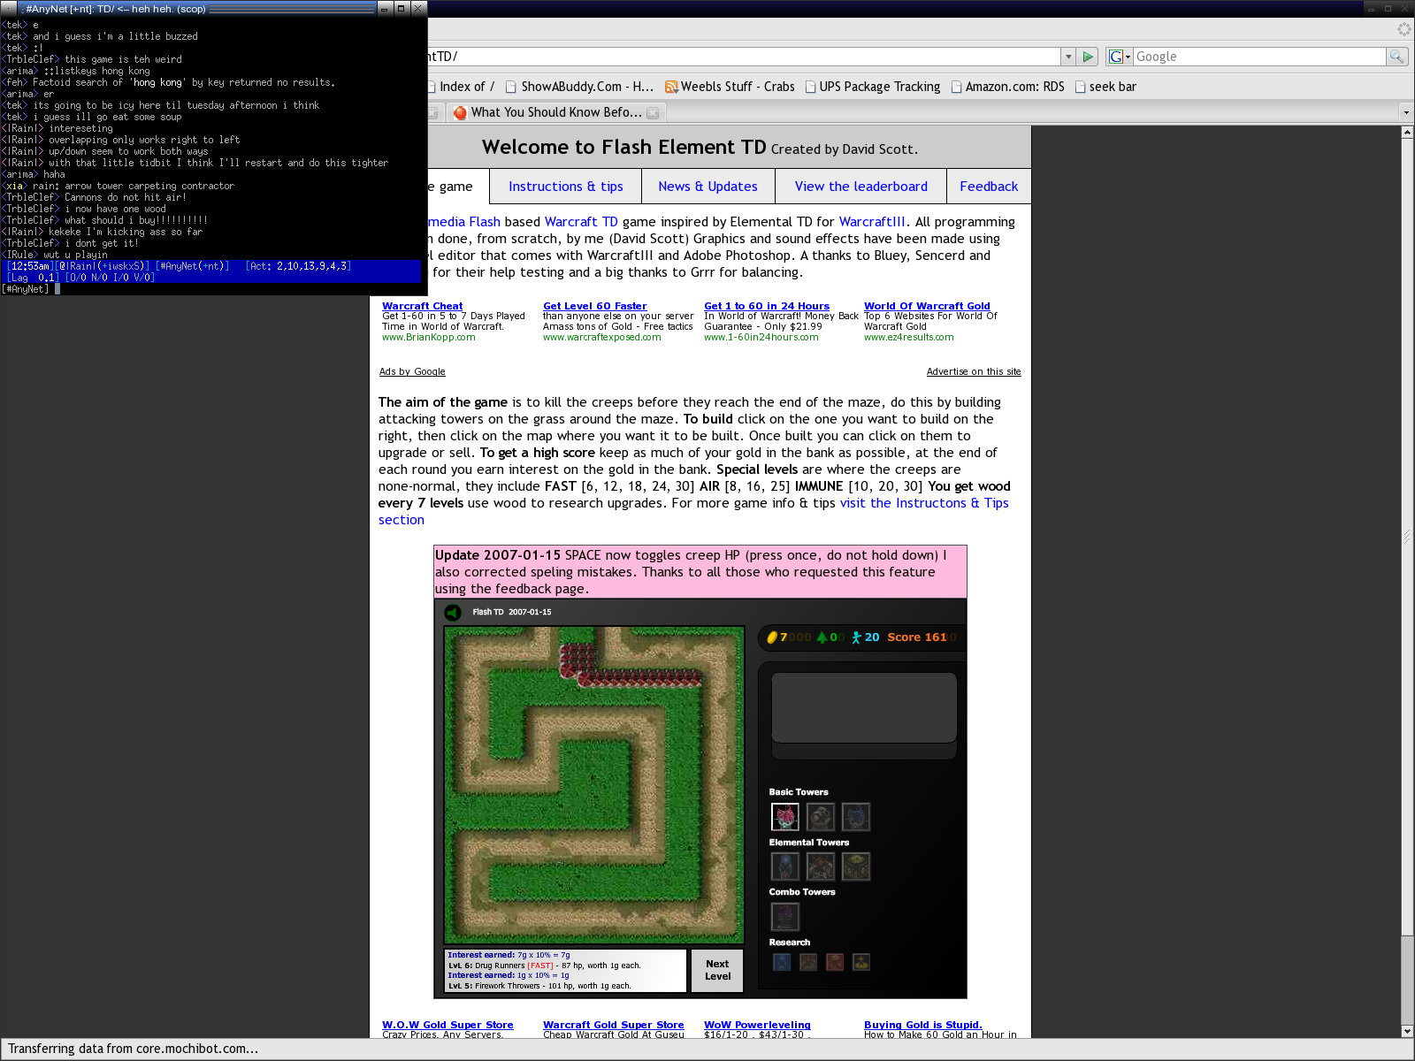Pick the first Elemental Towers icon
This screenshot has height=1061, width=1415.
[x=784, y=866]
